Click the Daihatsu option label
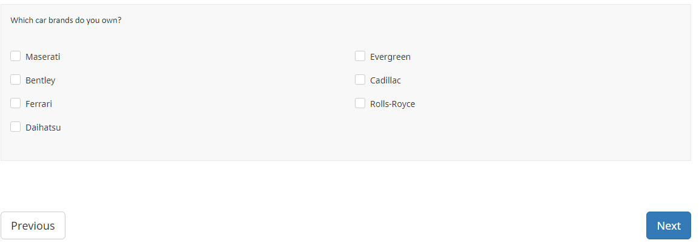This screenshot has height=246, width=699. (x=43, y=128)
